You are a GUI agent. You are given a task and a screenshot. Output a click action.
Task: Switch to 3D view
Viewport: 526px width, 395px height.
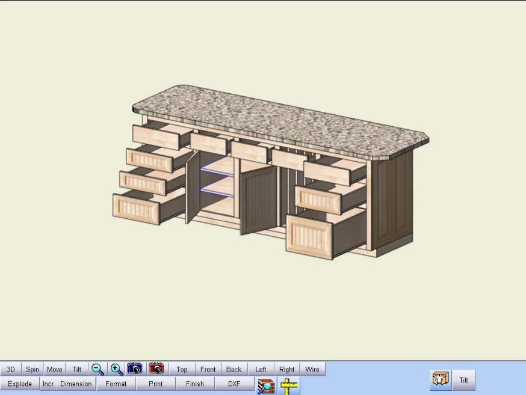point(10,369)
